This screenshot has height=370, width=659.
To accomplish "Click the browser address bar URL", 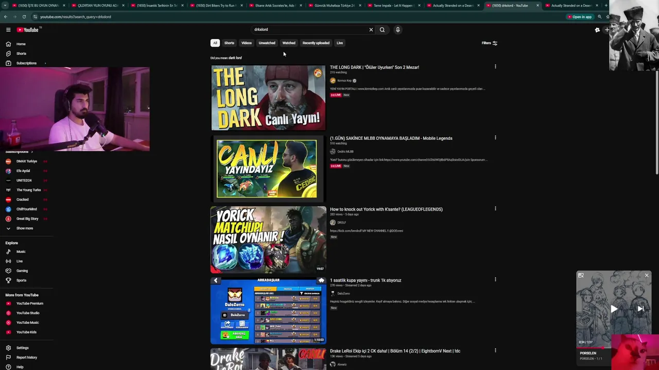I will tap(75, 17).
